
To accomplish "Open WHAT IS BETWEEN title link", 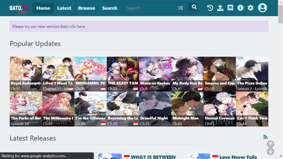I will (x=153, y=157).
